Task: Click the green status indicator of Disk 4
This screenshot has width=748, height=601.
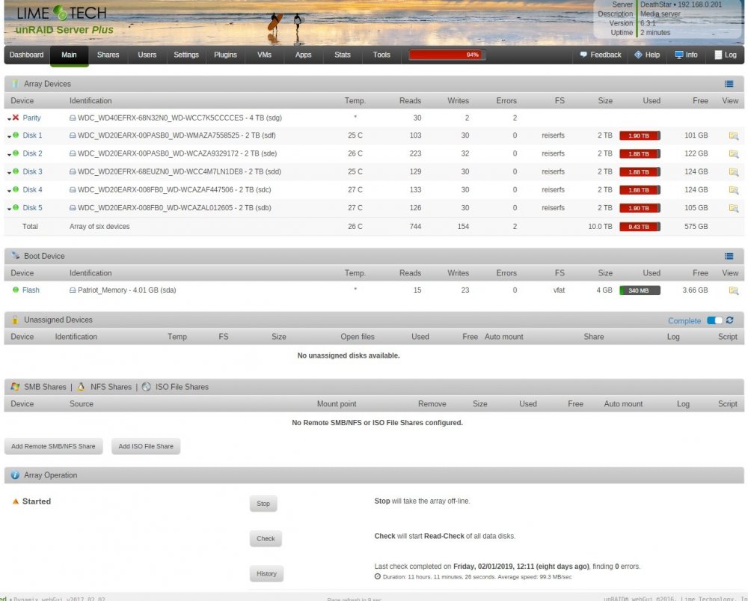Action: 16,189
